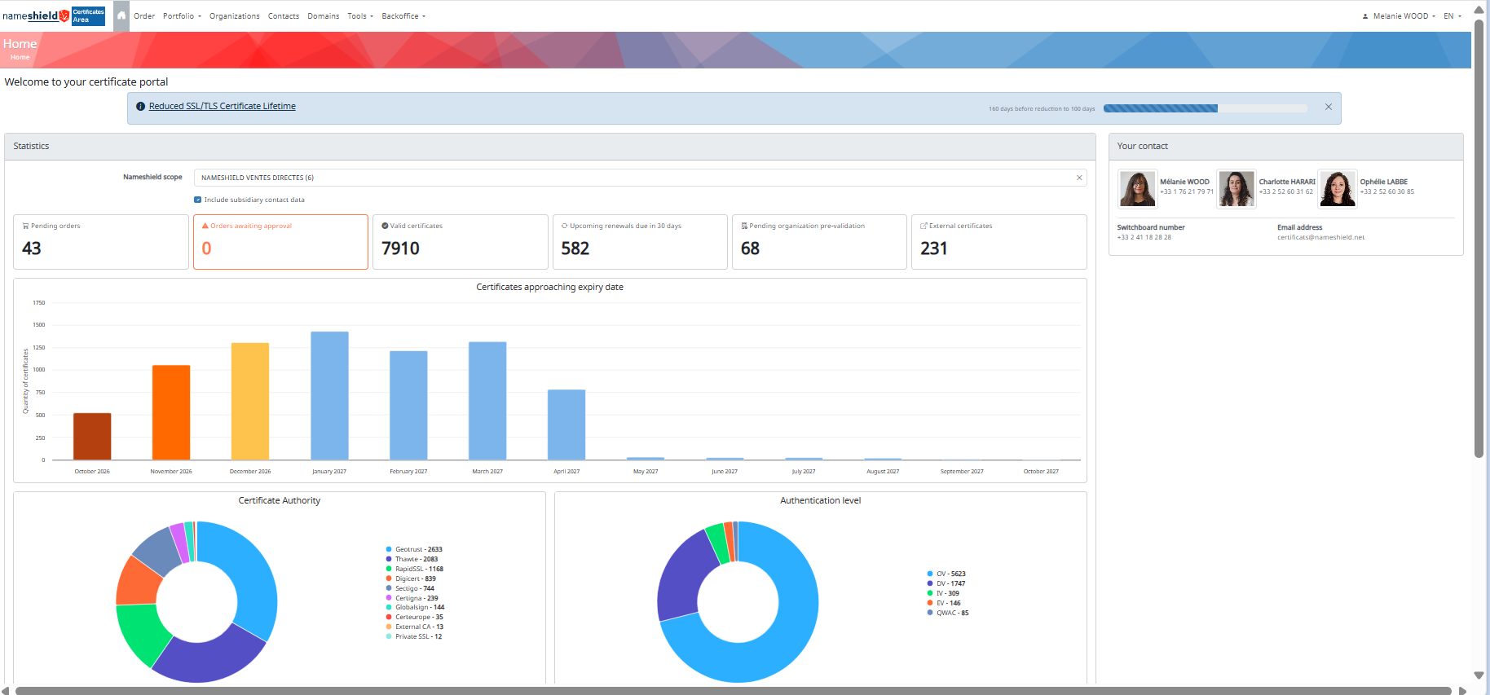Open the Valid certificates card

click(x=461, y=242)
